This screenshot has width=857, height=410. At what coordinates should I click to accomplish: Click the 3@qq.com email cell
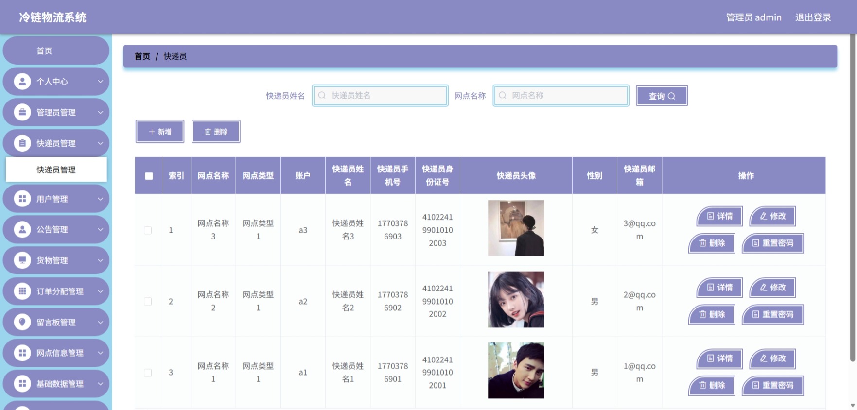639,230
